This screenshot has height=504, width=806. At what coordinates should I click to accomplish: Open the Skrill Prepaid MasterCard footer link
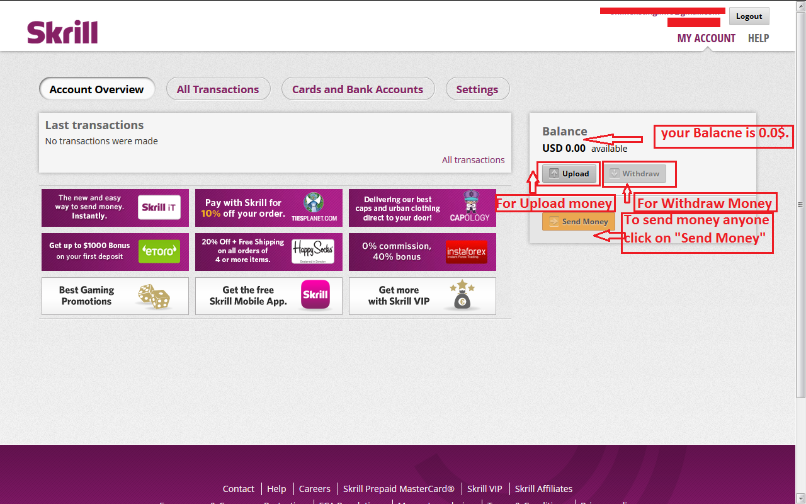(399, 489)
